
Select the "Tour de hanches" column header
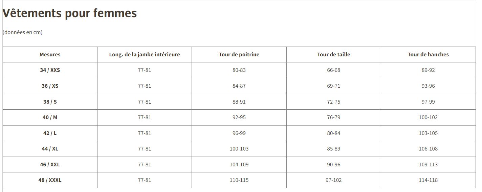(428, 54)
